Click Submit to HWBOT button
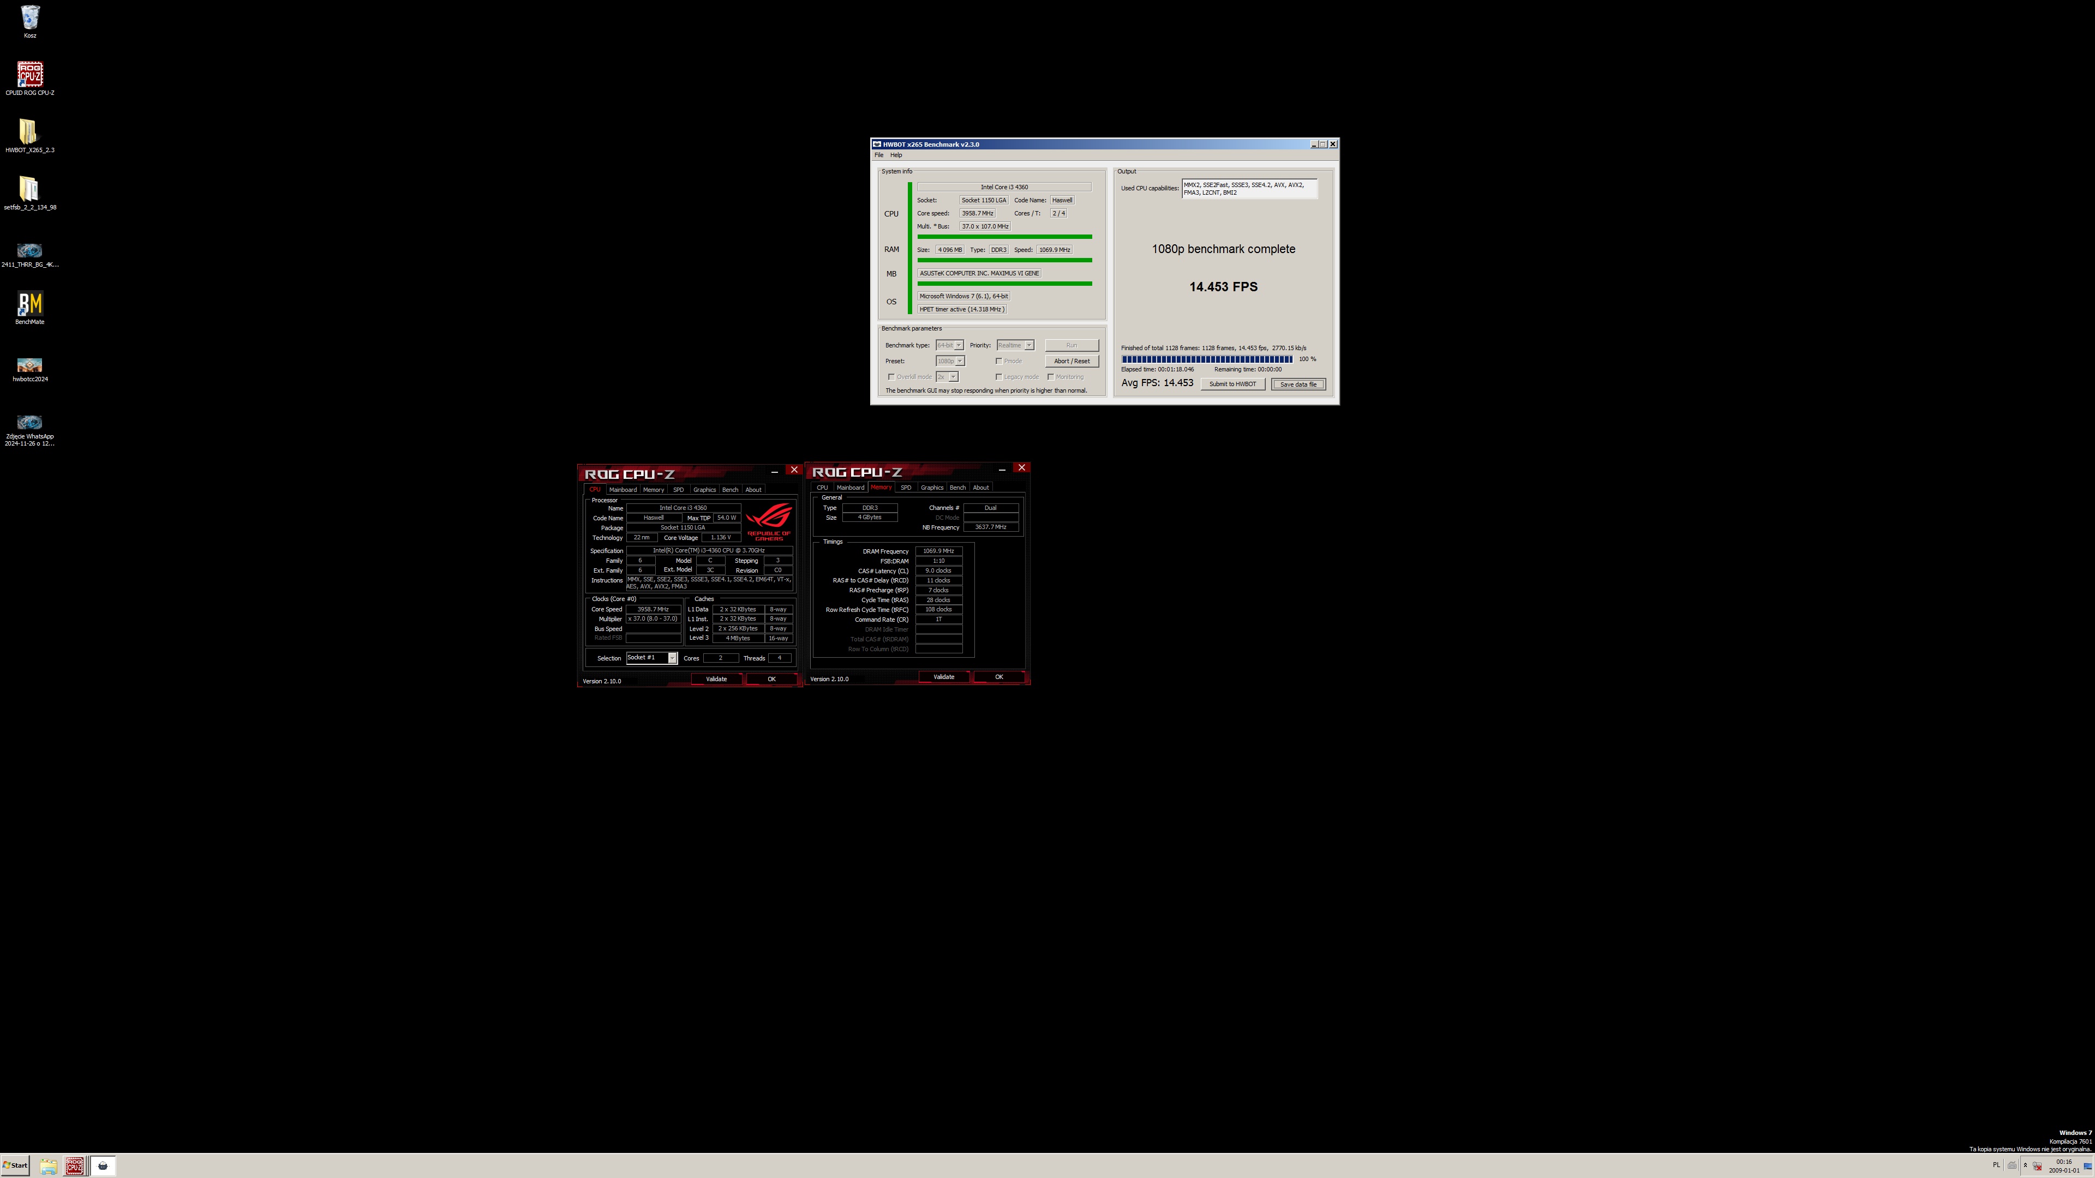Screen dimensions: 2095x1178 click(x=1232, y=384)
